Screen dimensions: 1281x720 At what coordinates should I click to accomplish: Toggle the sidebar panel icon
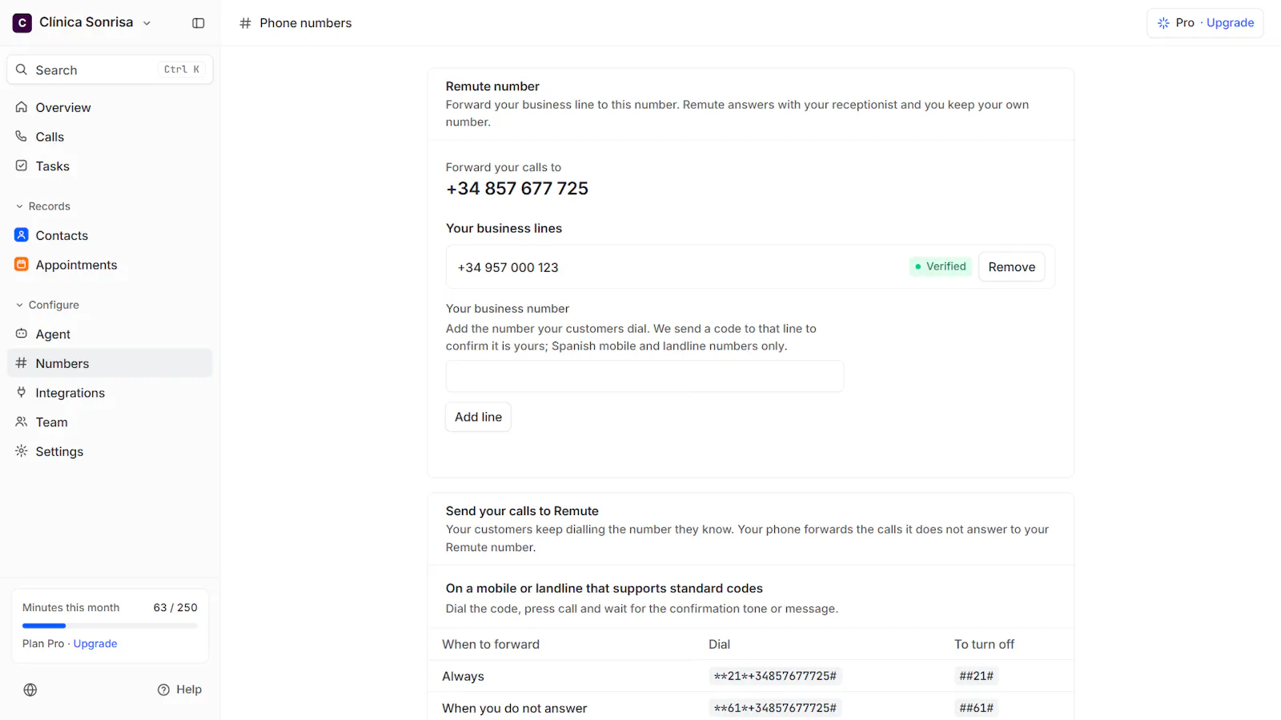point(199,23)
